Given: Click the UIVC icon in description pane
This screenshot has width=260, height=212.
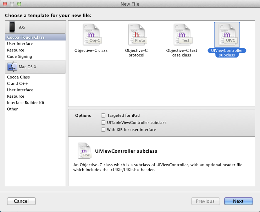Looking at the screenshot, I should (x=84, y=150).
